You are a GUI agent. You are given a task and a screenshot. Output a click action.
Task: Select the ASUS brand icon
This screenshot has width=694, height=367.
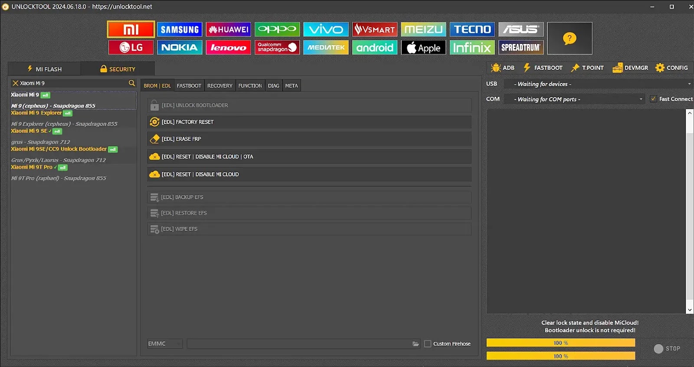pos(521,29)
